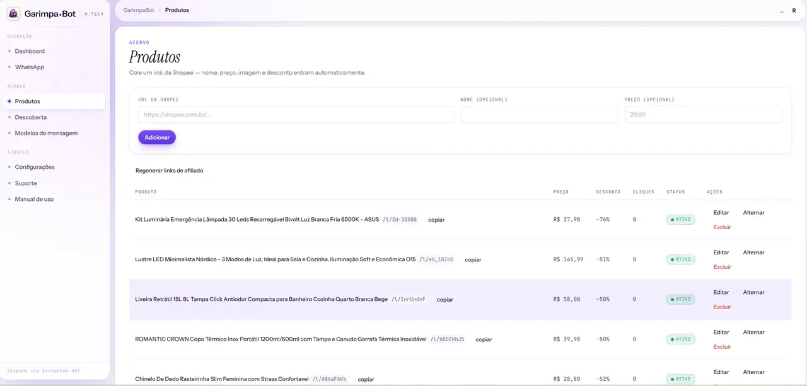Click the GarimpaBot logo icon
The image size is (807, 386).
point(14,13)
